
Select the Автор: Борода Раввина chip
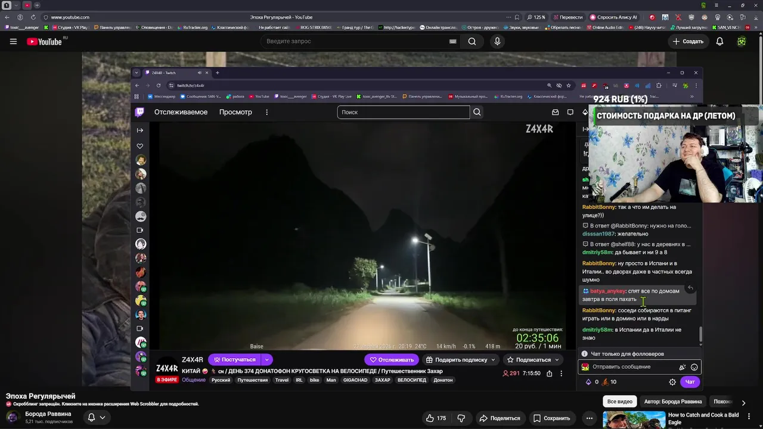point(673,402)
